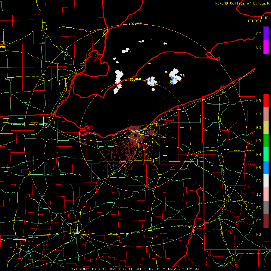
Task: Click the ND legend label
Action: pyautogui.click(x=258, y=234)
